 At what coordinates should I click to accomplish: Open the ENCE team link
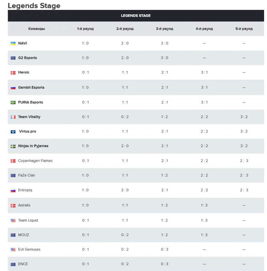23,264
